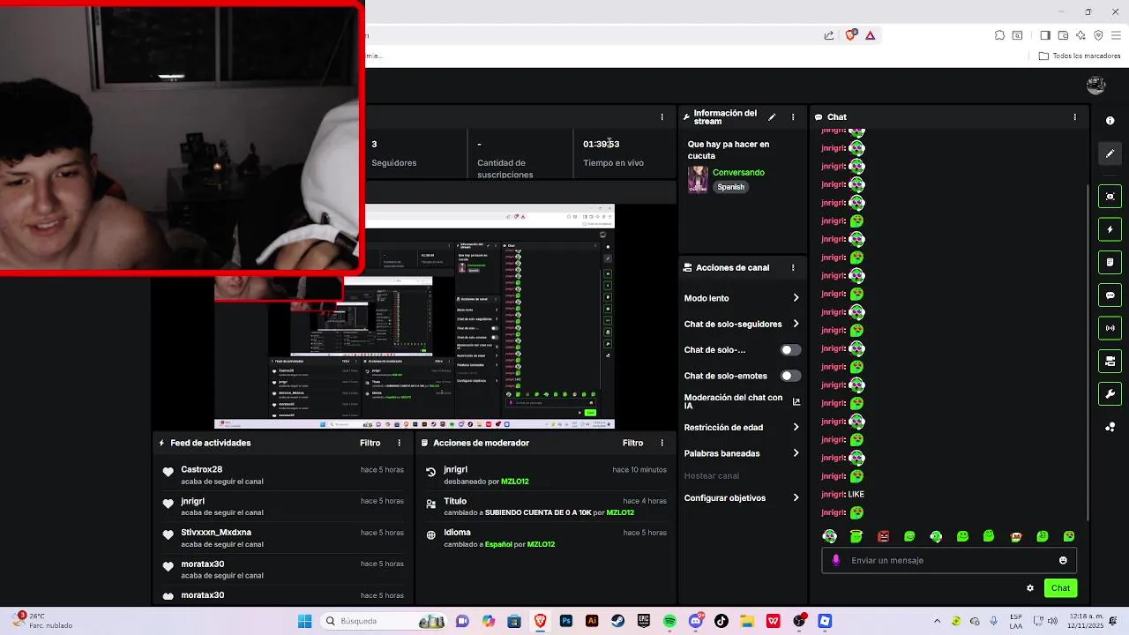Click the browser share icon

[x=829, y=35]
